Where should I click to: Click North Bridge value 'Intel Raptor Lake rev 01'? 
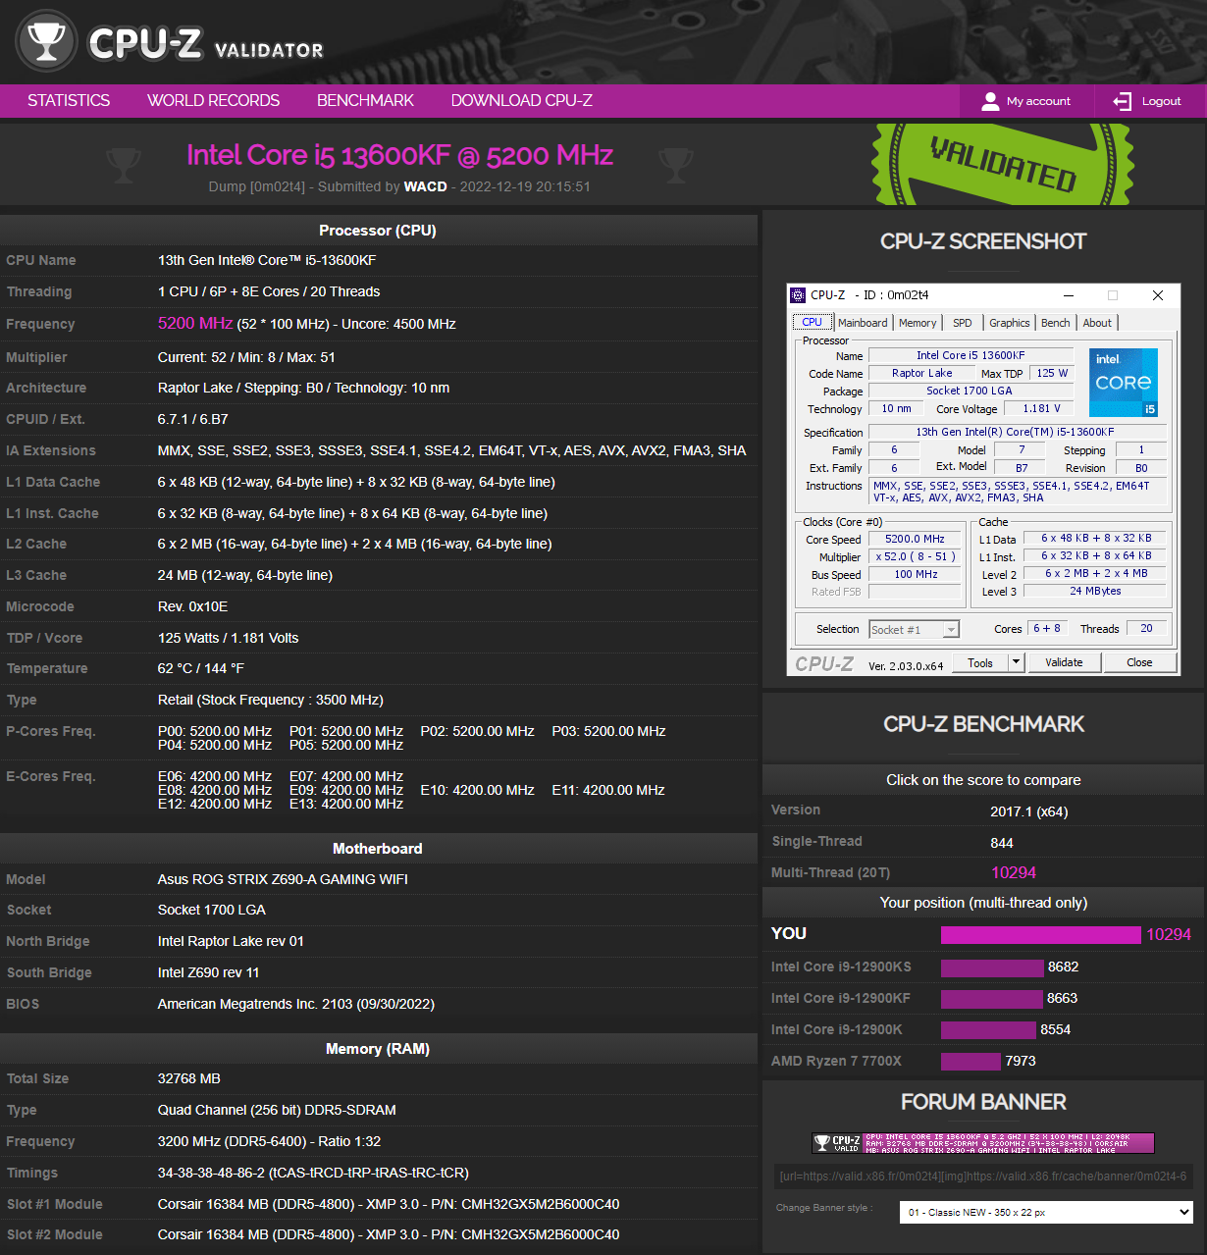click(231, 941)
